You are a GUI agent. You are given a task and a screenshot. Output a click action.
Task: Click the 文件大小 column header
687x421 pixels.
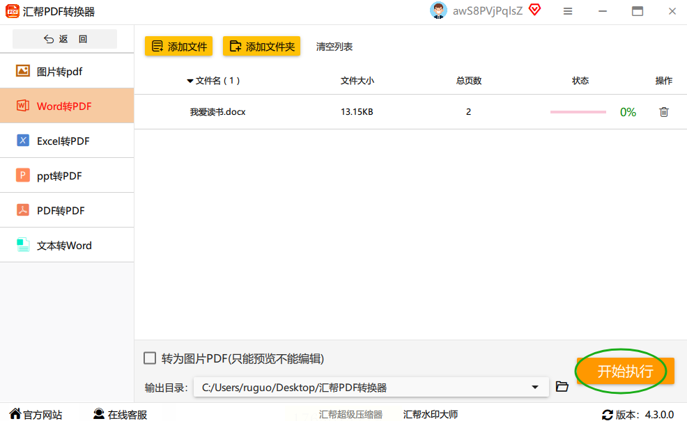pos(357,81)
